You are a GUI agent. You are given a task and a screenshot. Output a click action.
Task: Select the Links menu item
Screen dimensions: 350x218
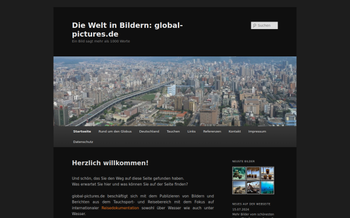click(x=191, y=131)
